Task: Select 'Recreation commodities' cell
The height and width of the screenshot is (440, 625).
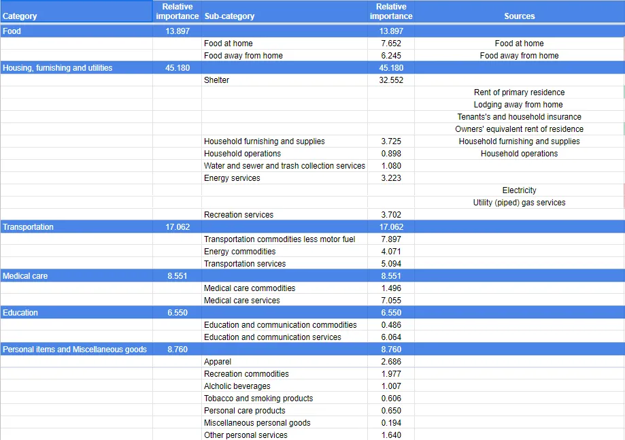Action: click(284, 374)
